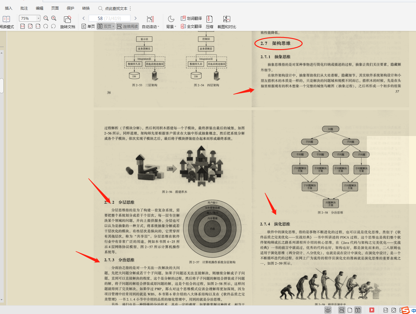Click the page number input field

tap(109, 18)
